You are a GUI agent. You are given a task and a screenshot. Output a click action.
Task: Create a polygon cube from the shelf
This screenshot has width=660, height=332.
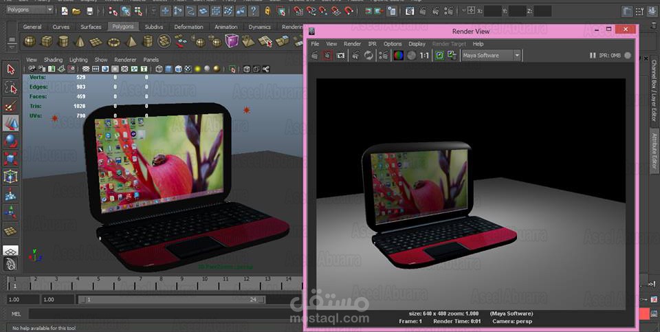point(46,41)
